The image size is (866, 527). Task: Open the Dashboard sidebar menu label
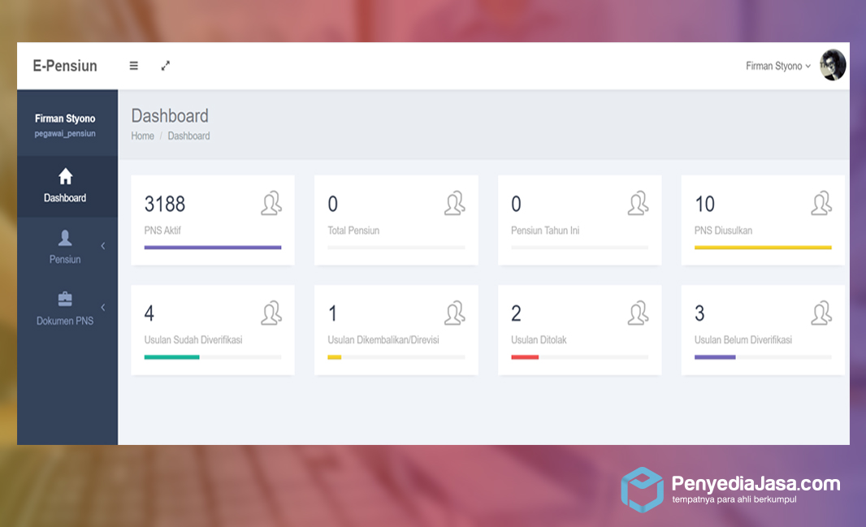pyautogui.click(x=65, y=198)
